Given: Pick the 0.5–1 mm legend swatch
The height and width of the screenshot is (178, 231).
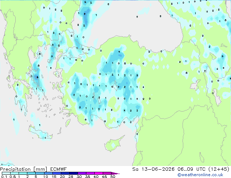Looking at the screenshot, I should (x=15, y=173).
